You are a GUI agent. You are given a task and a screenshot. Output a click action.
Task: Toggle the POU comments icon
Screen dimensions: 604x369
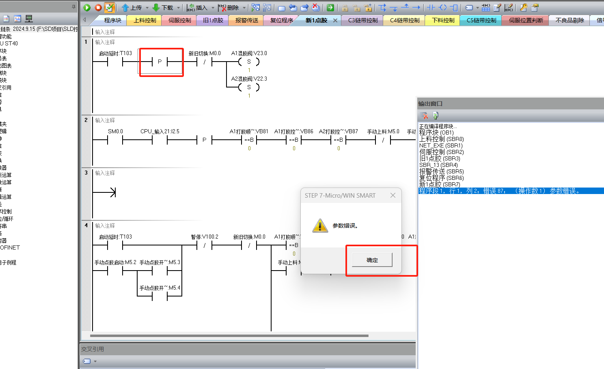(497, 8)
